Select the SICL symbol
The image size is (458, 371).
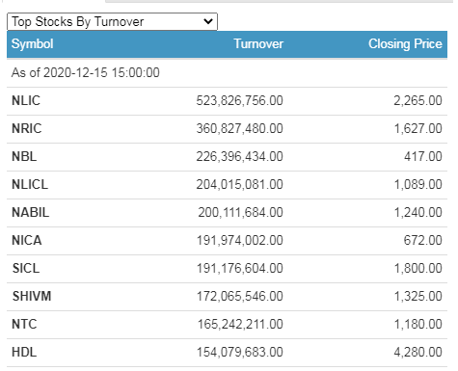[26, 268]
